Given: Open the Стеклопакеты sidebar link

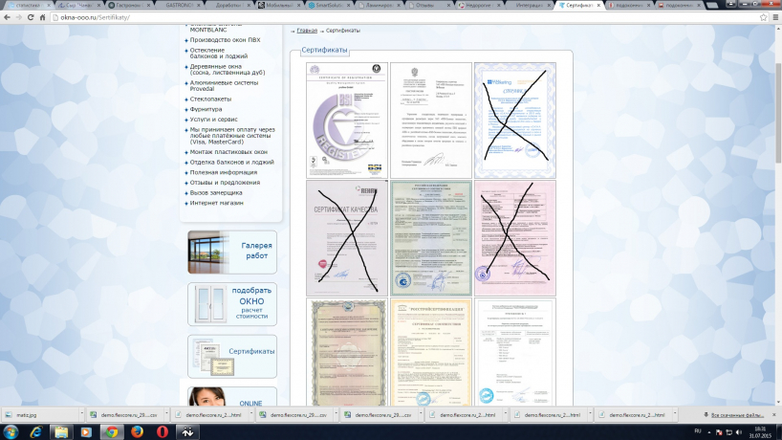Looking at the screenshot, I should coord(210,96).
